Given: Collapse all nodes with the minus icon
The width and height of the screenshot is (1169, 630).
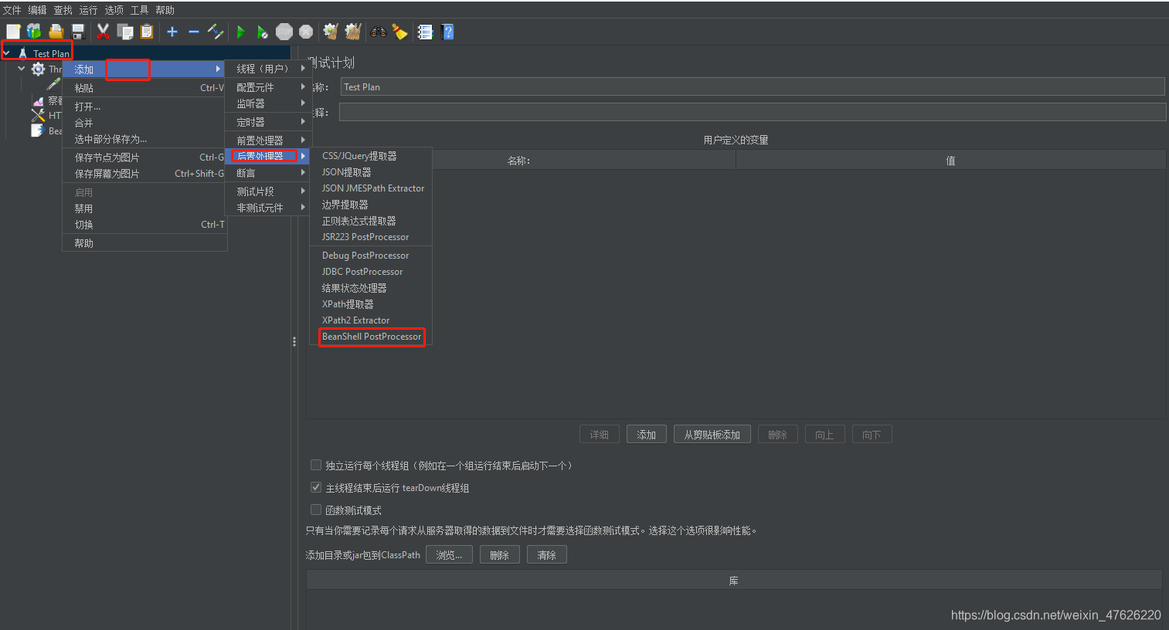Looking at the screenshot, I should point(194,32).
